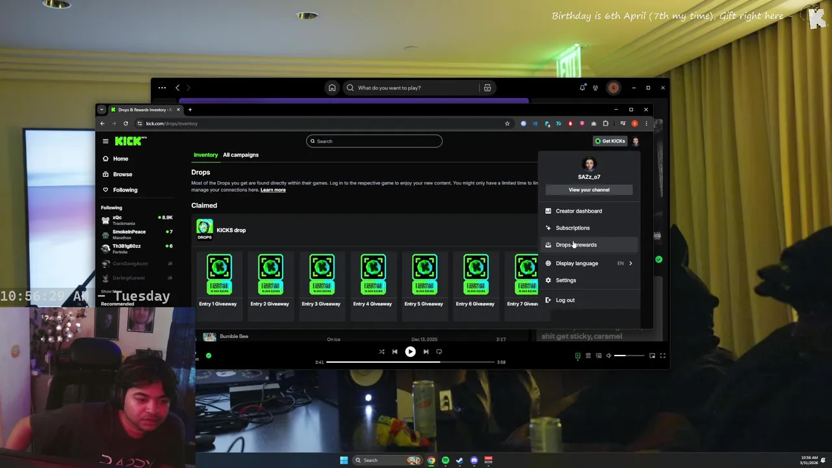This screenshot has width=832, height=468.
Task: Click Chrome back navigation arrow
Action: (x=102, y=123)
